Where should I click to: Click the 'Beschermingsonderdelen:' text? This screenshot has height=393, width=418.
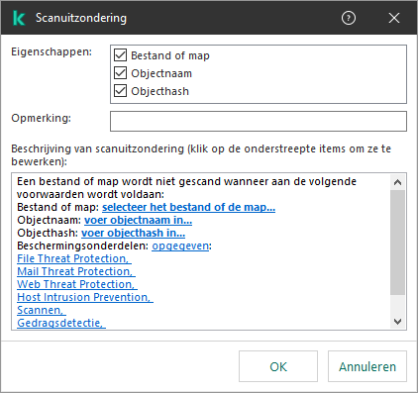pyautogui.click(x=83, y=246)
